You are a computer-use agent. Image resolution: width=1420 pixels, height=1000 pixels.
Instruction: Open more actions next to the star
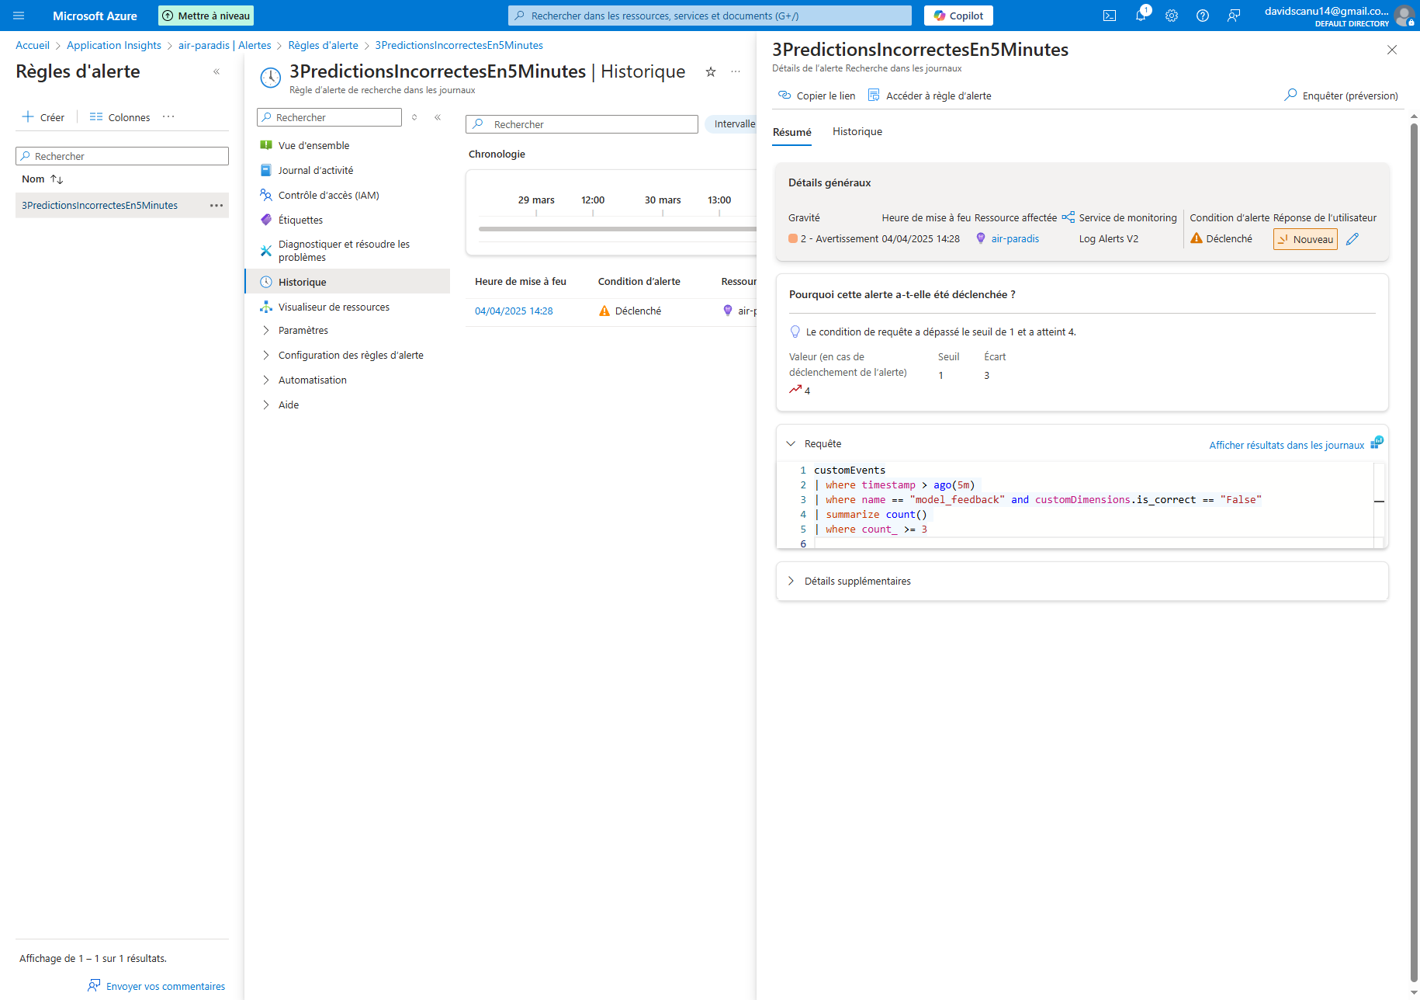click(x=736, y=71)
